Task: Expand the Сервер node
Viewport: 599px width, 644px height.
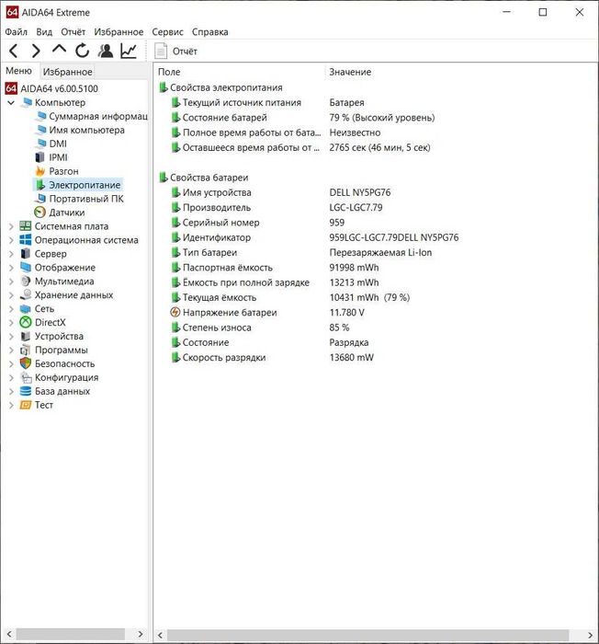Action: 11,254
